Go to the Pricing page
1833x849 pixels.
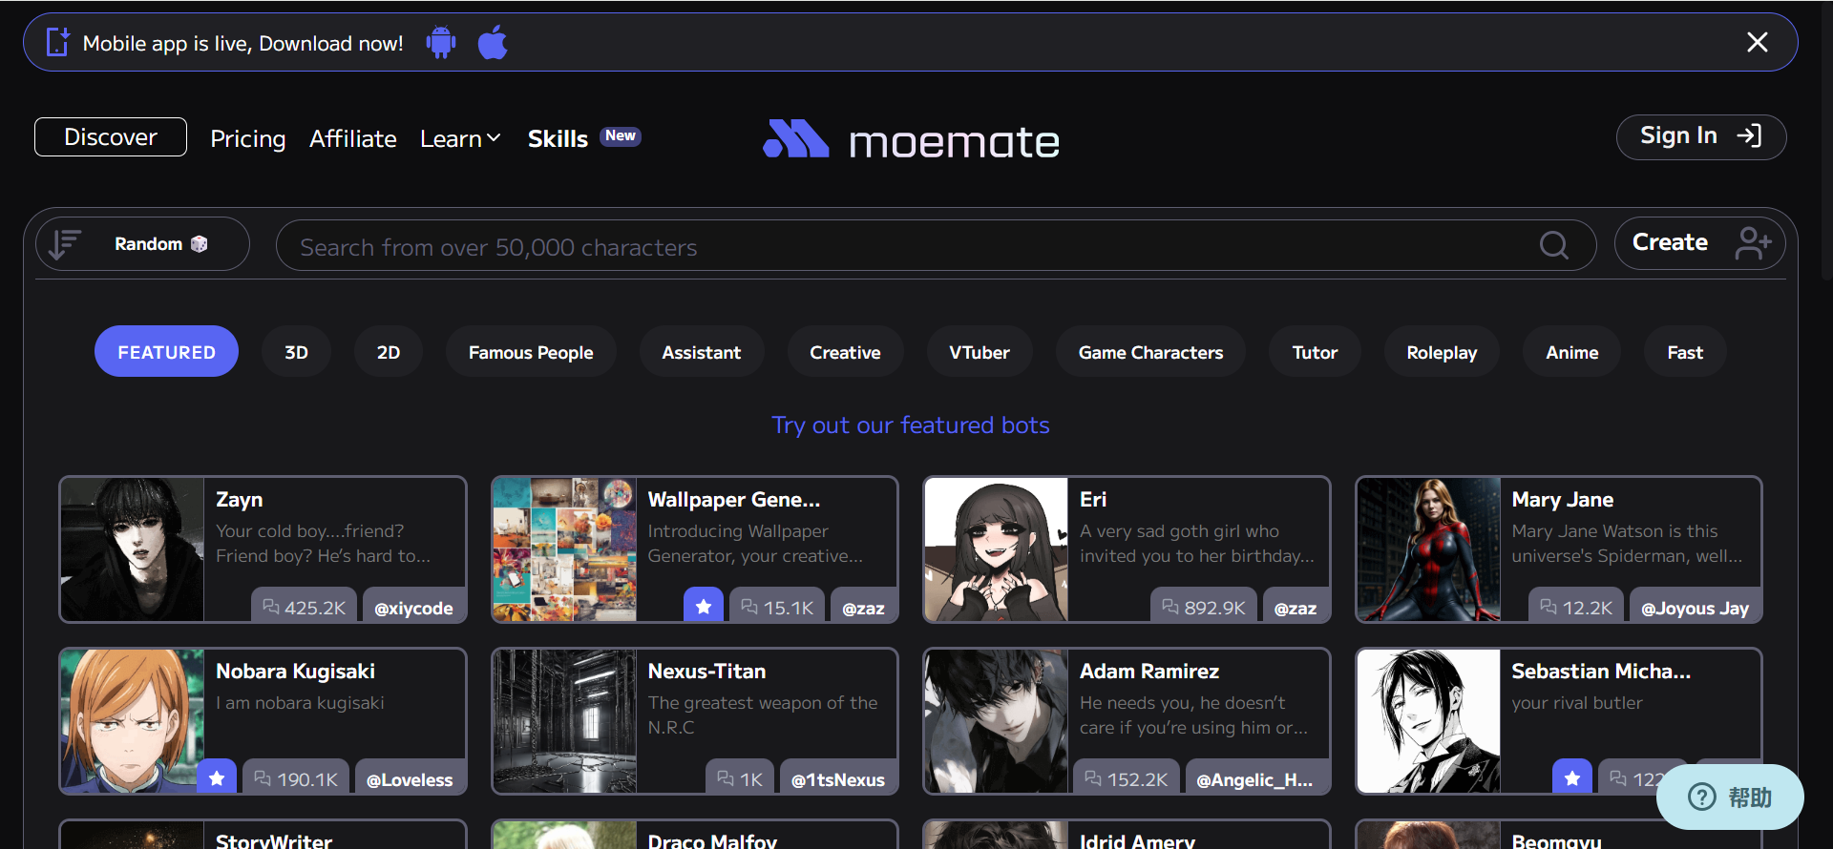tap(248, 138)
